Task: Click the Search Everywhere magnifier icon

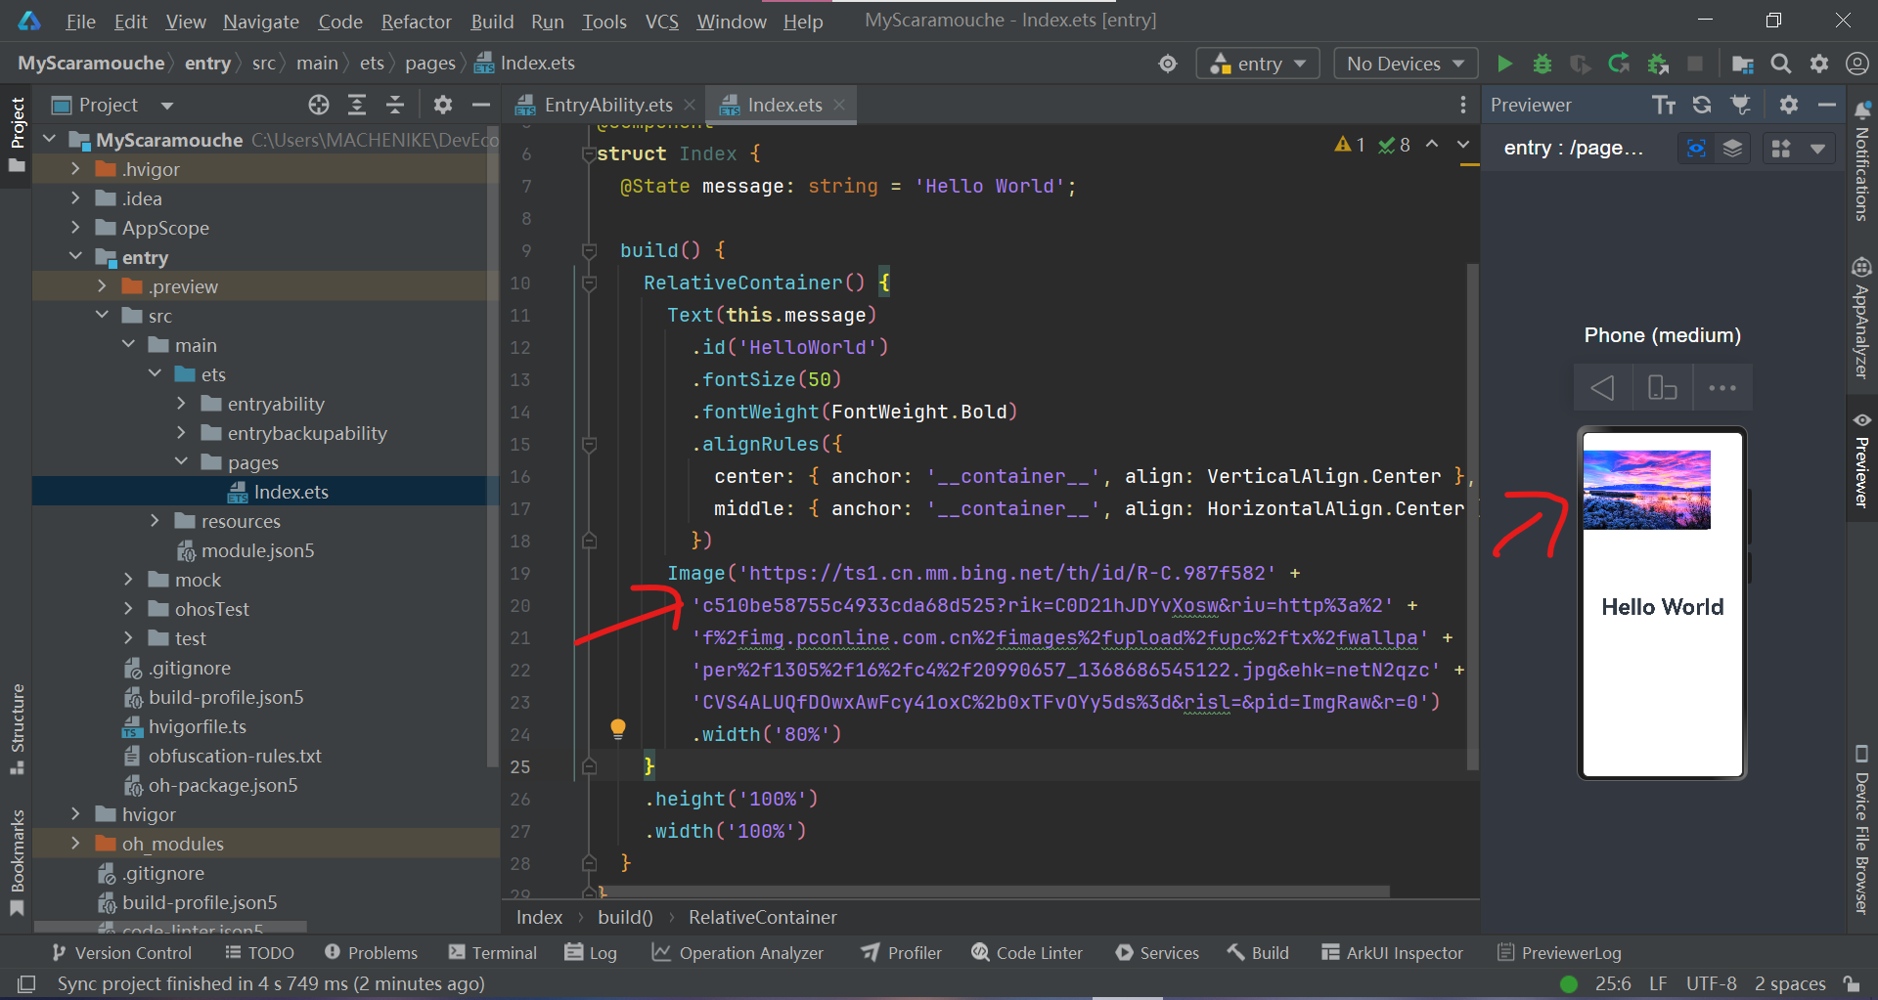Action: click(1781, 64)
